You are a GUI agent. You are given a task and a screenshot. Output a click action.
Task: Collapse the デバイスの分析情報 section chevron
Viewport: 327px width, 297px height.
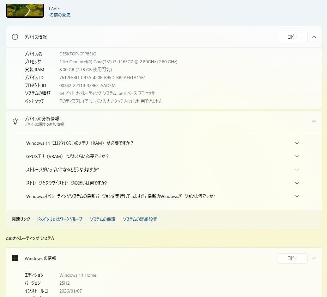coord(314,121)
